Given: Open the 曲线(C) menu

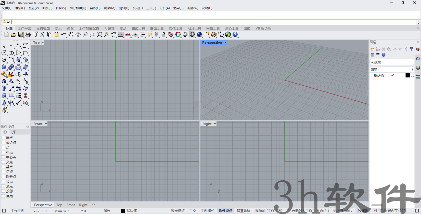Looking at the screenshot, I should point(47,8).
